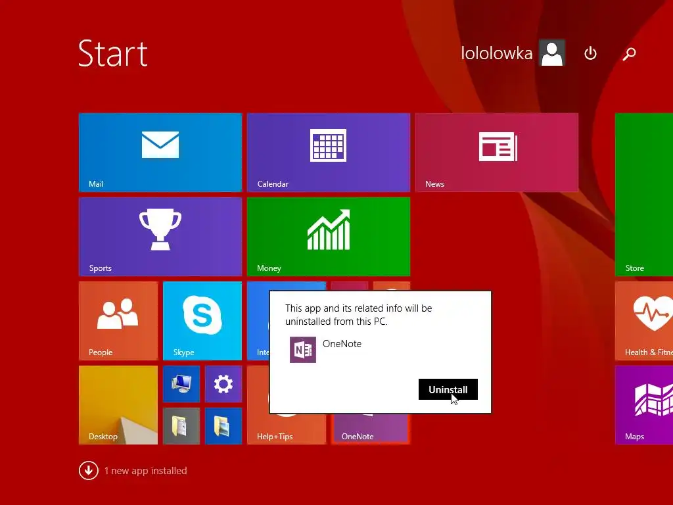
Task: Open the search magnifier icon
Action: [x=629, y=54]
